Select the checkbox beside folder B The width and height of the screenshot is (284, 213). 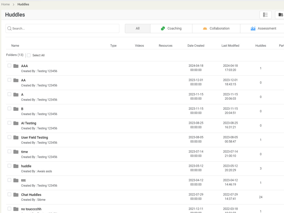click(x=9, y=108)
